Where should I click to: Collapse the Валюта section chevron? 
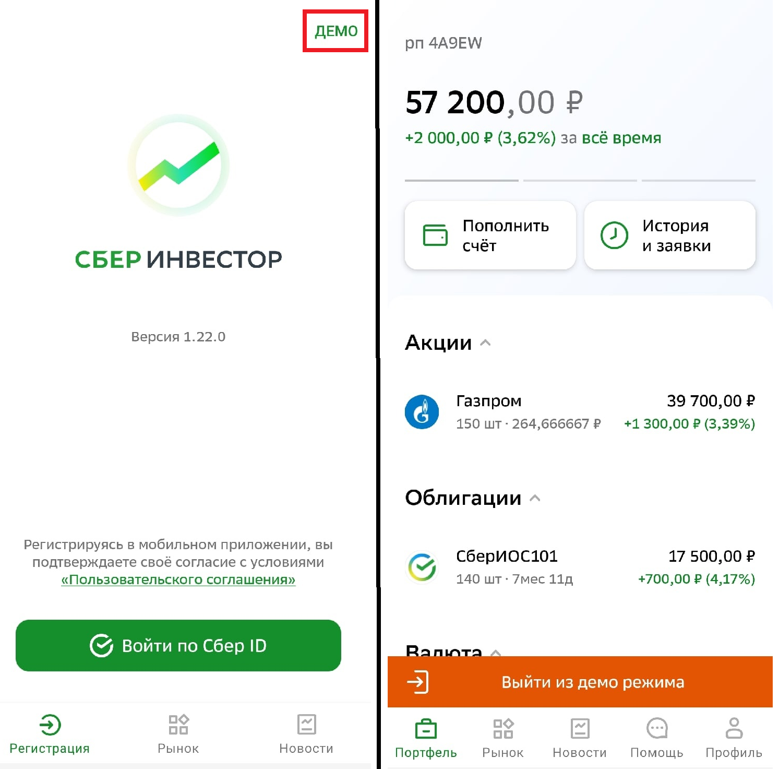click(496, 652)
